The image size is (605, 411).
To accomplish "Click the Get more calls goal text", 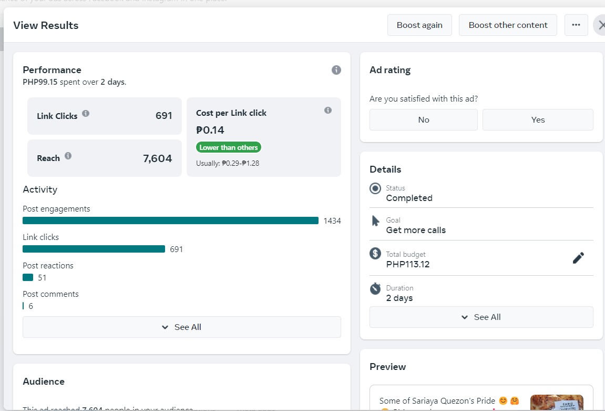I will [416, 230].
